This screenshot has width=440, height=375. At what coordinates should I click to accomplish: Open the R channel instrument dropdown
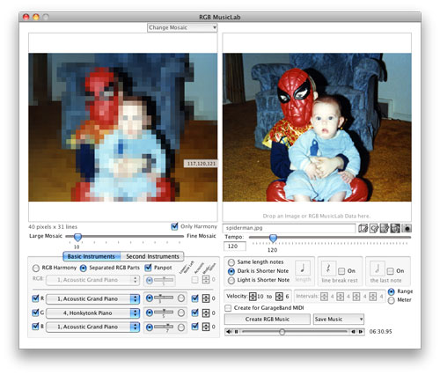(92, 298)
